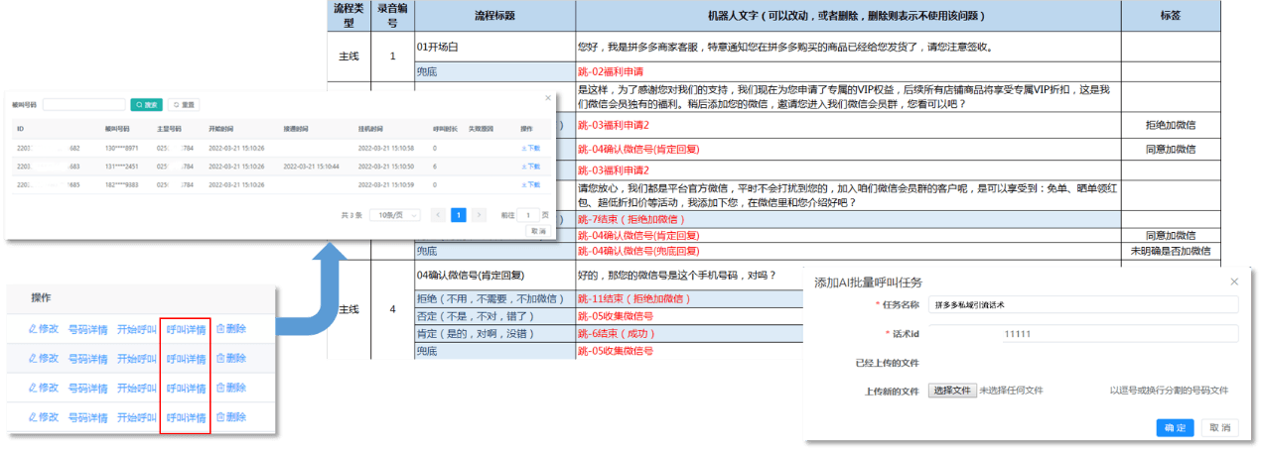The image size is (1261, 450).
Task: Download the third call record
Action: coord(530,184)
